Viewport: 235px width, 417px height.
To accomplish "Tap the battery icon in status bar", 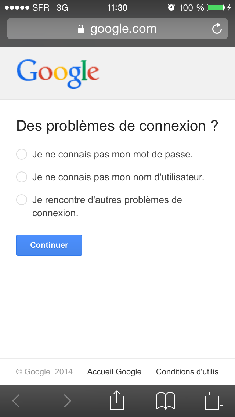I will (216, 8).
